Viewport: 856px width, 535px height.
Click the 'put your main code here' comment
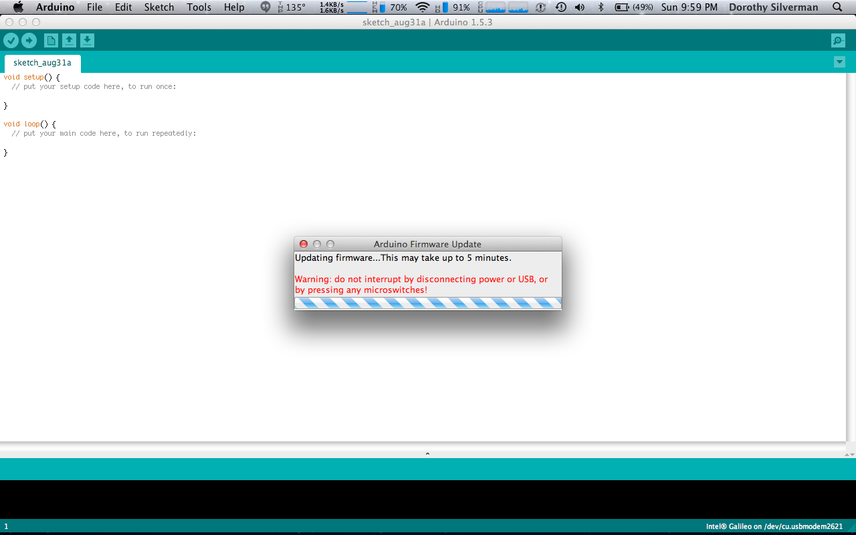104,133
